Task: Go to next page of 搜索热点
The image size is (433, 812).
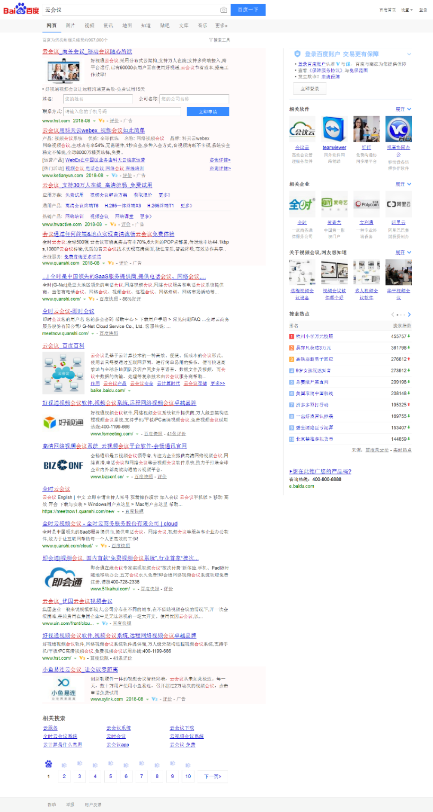Action: 409,315
